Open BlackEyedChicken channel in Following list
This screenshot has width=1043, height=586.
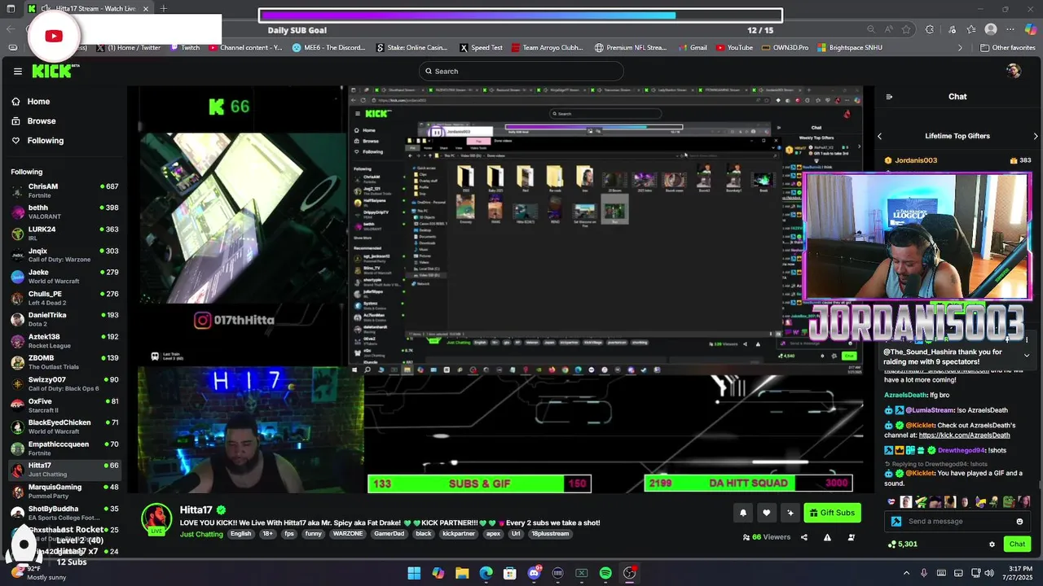pyautogui.click(x=64, y=426)
